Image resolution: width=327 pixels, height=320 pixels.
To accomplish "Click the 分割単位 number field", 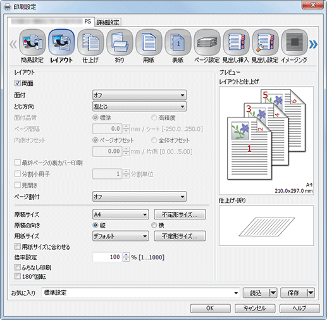I will pyautogui.click(x=108, y=174).
